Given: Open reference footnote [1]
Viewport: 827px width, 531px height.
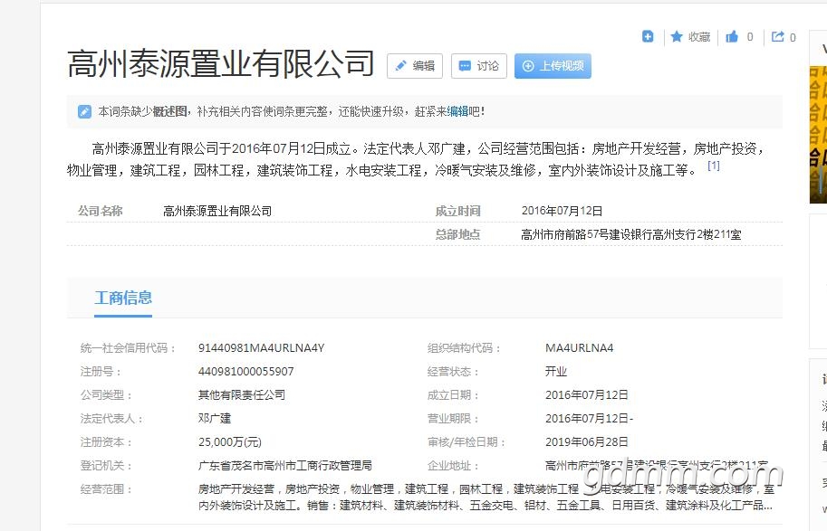Looking at the screenshot, I should click(x=713, y=166).
